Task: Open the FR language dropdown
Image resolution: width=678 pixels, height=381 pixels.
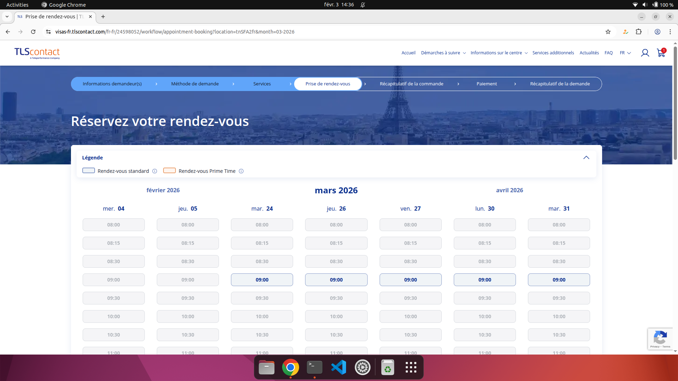Action: [625, 53]
